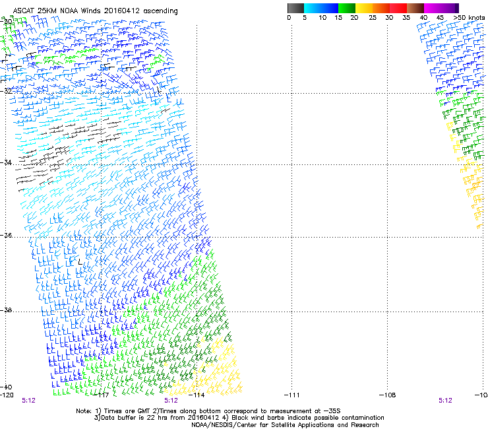
Task: Click the '-108' longitude axis label
Action: pyautogui.click(x=387, y=395)
